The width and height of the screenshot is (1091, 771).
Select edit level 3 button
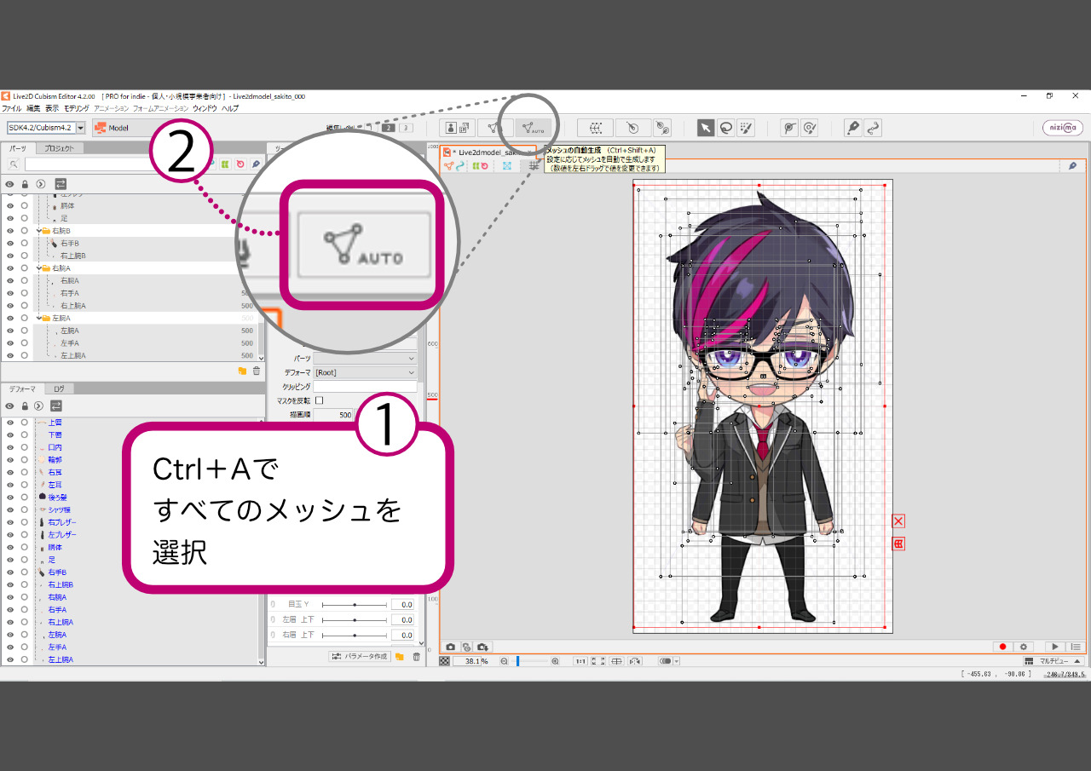coord(406,128)
